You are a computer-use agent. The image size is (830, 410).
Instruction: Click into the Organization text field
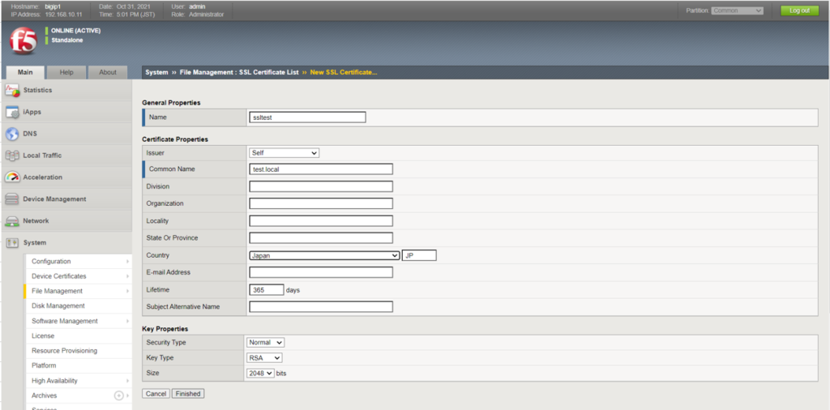(321, 203)
